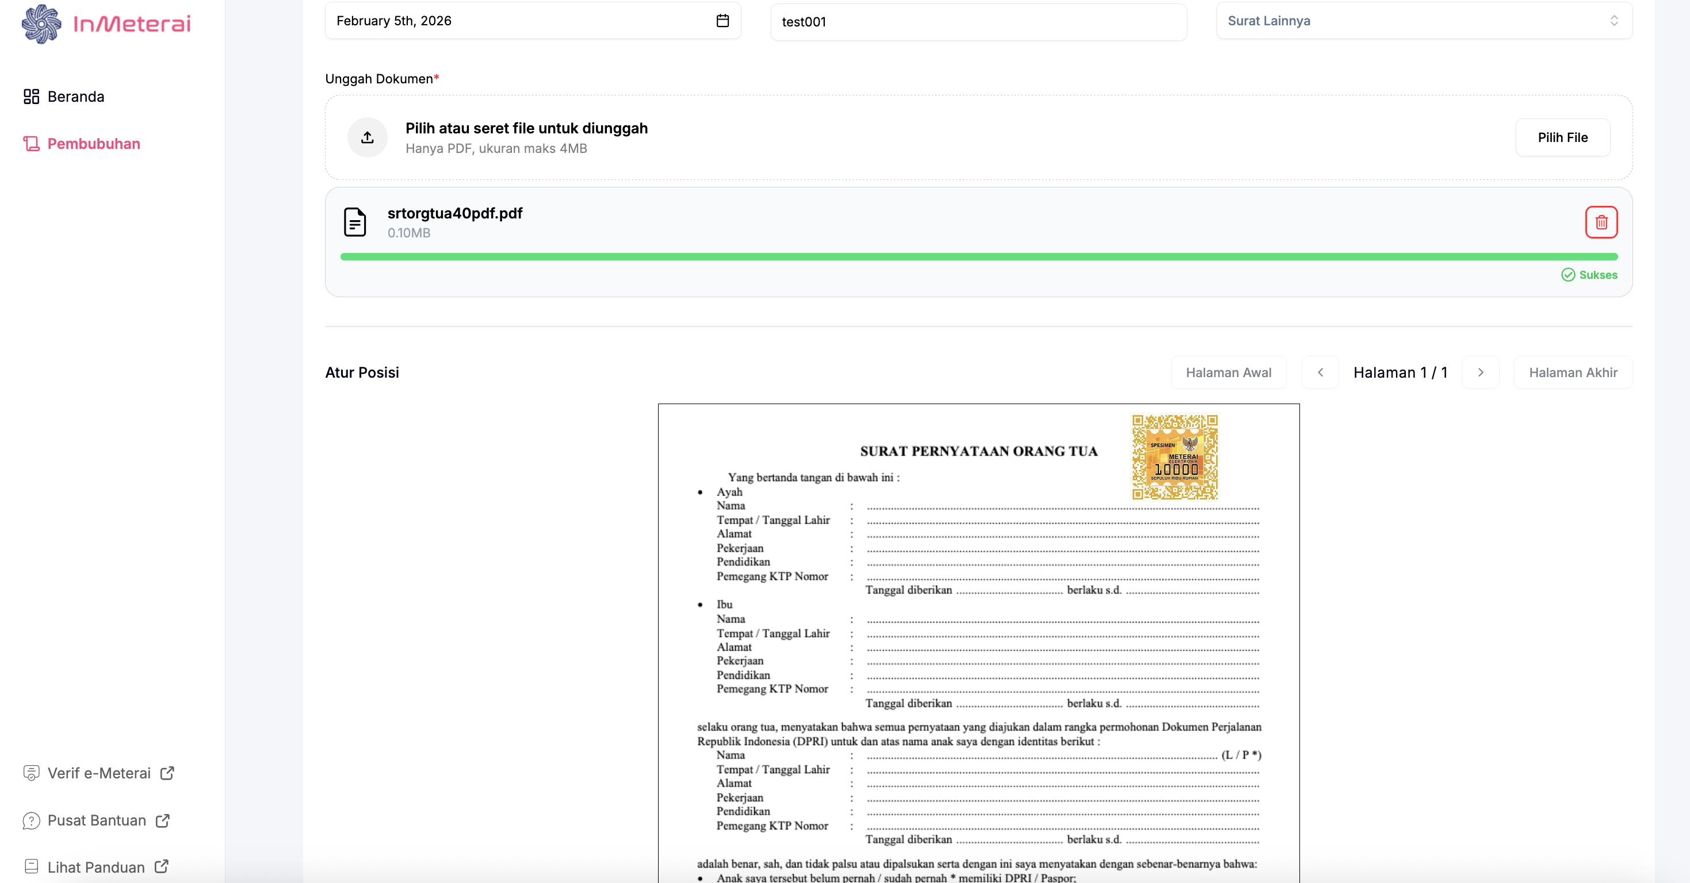Image resolution: width=1690 pixels, height=883 pixels.
Task: Click the green upload progress bar
Action: coord(978,257)
